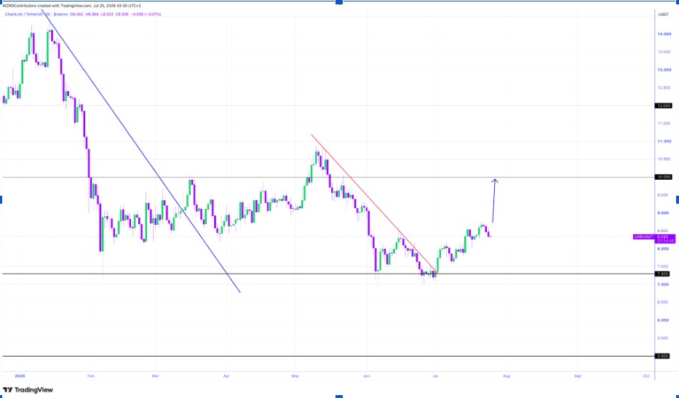
Task: Click the ChainLink / TetherUS symbol title
Action: tap(24, 15)
